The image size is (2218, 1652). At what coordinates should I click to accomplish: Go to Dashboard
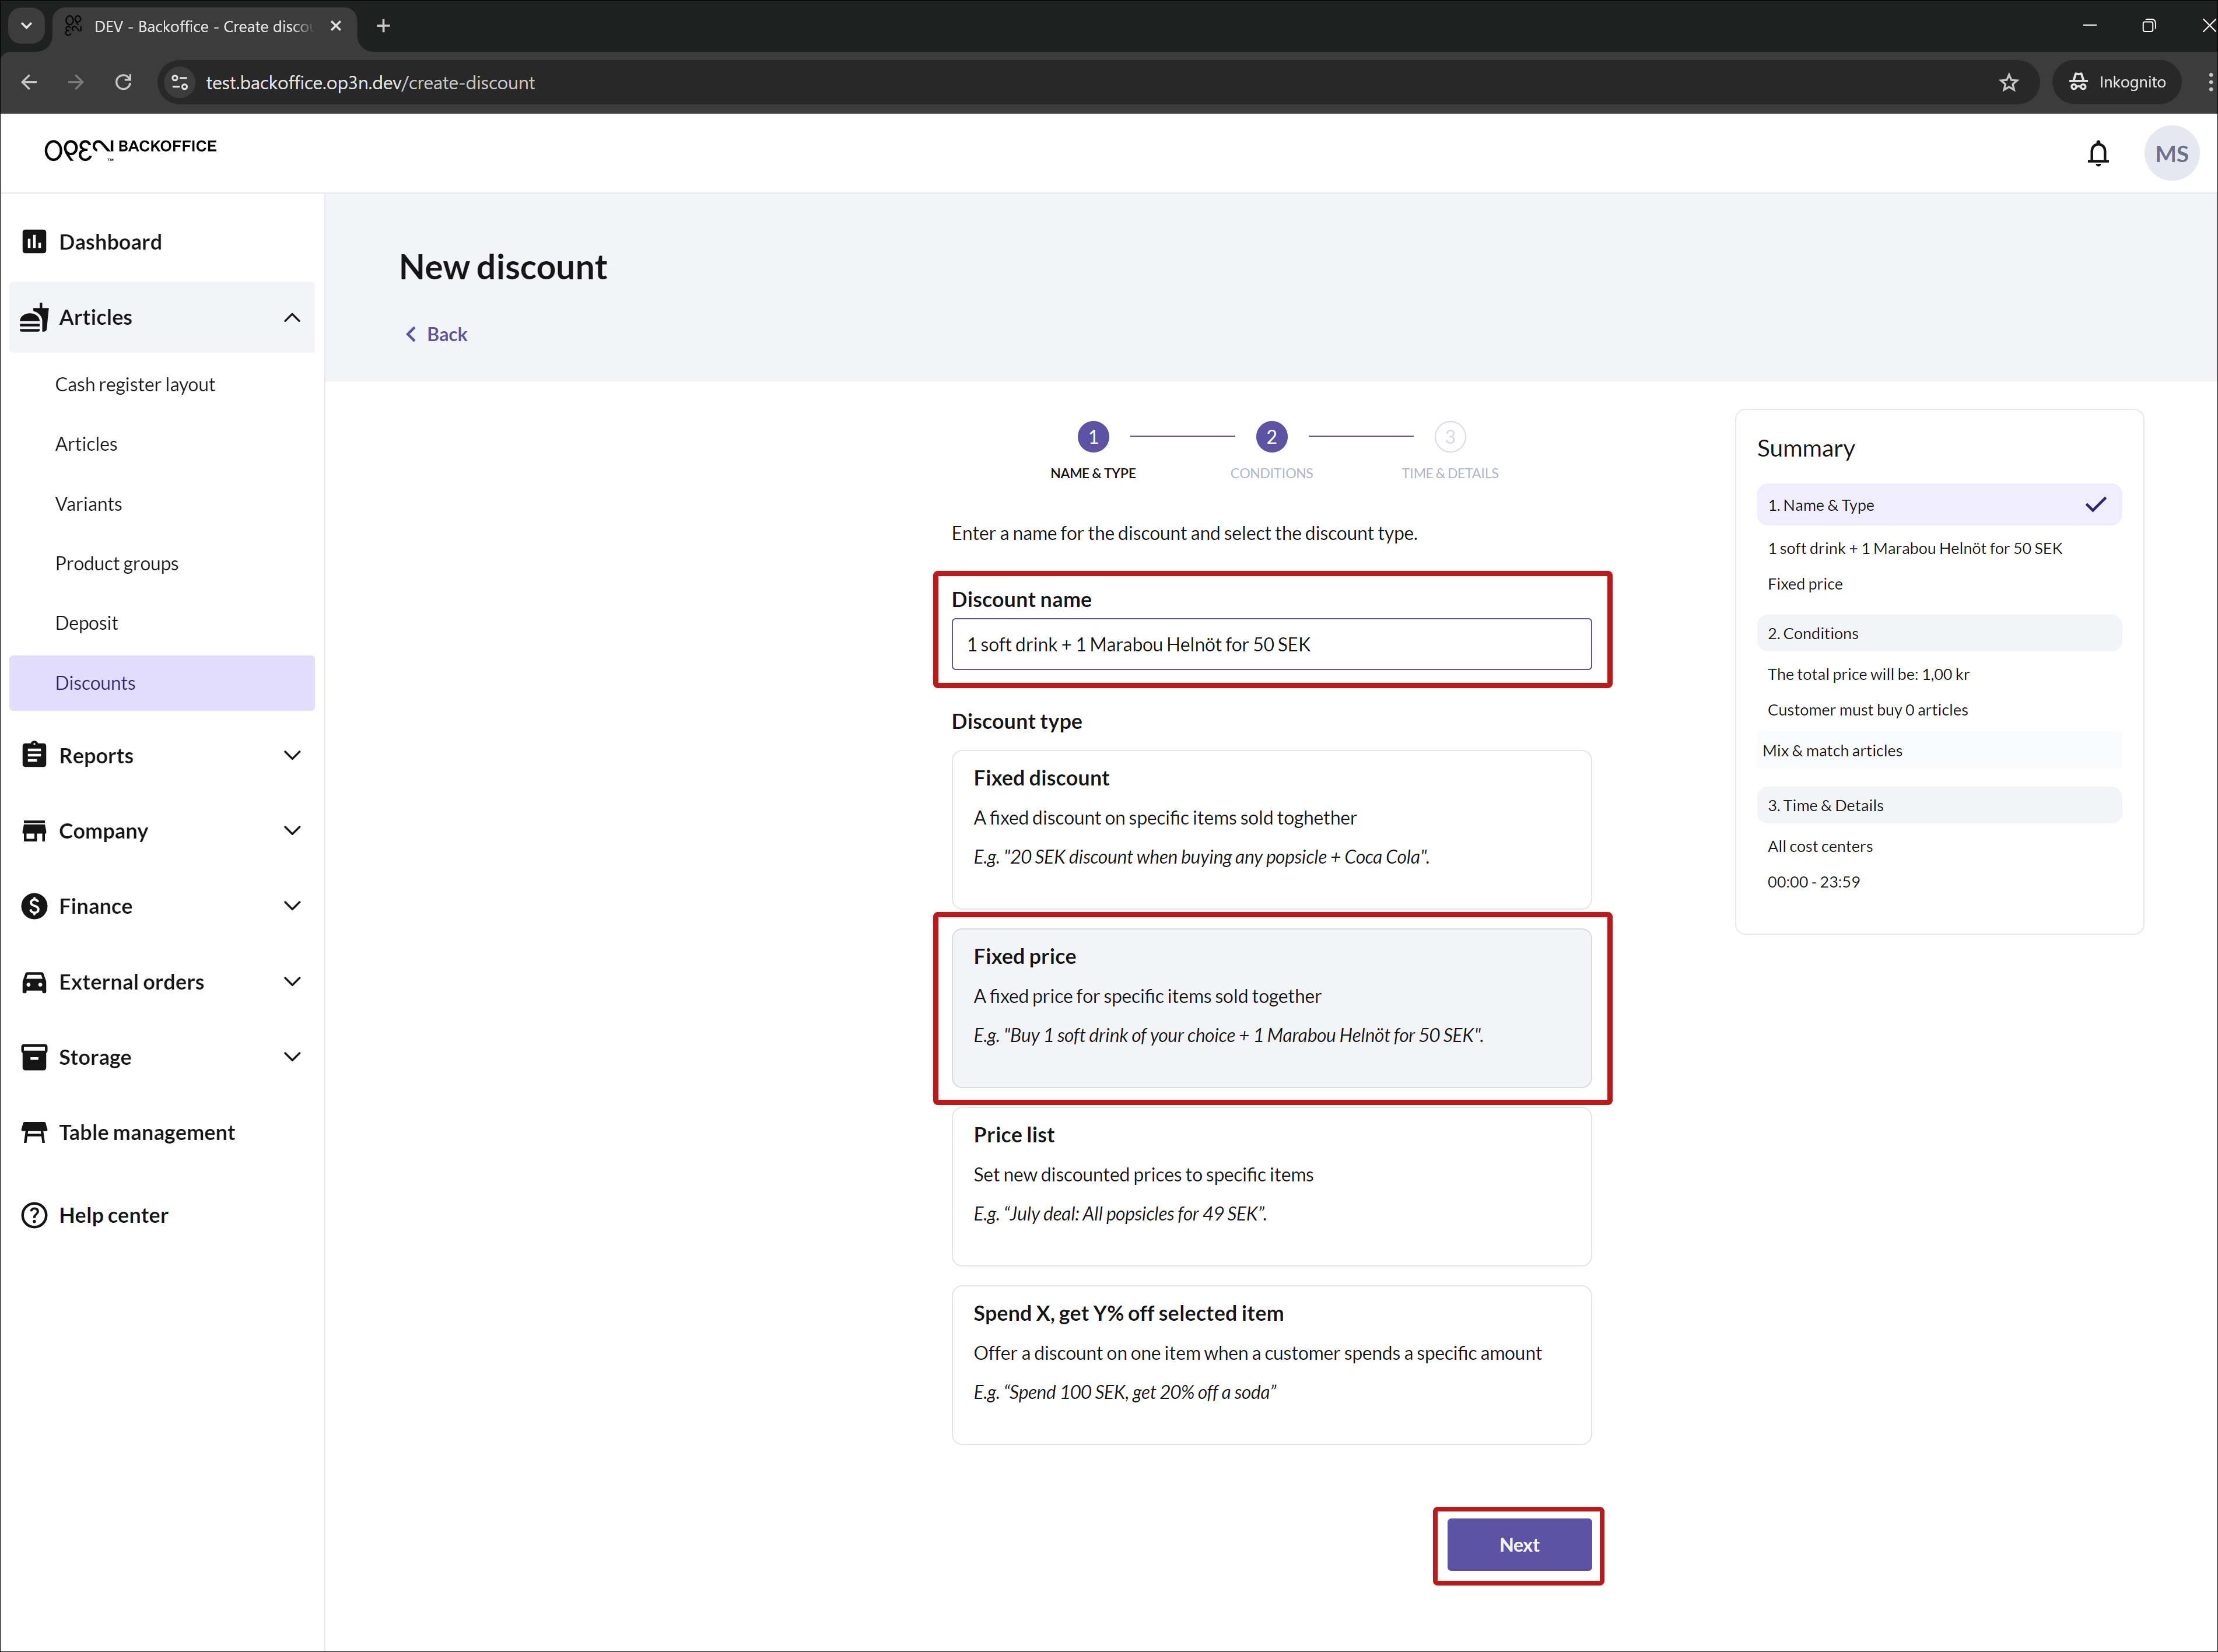coord(110,242)
